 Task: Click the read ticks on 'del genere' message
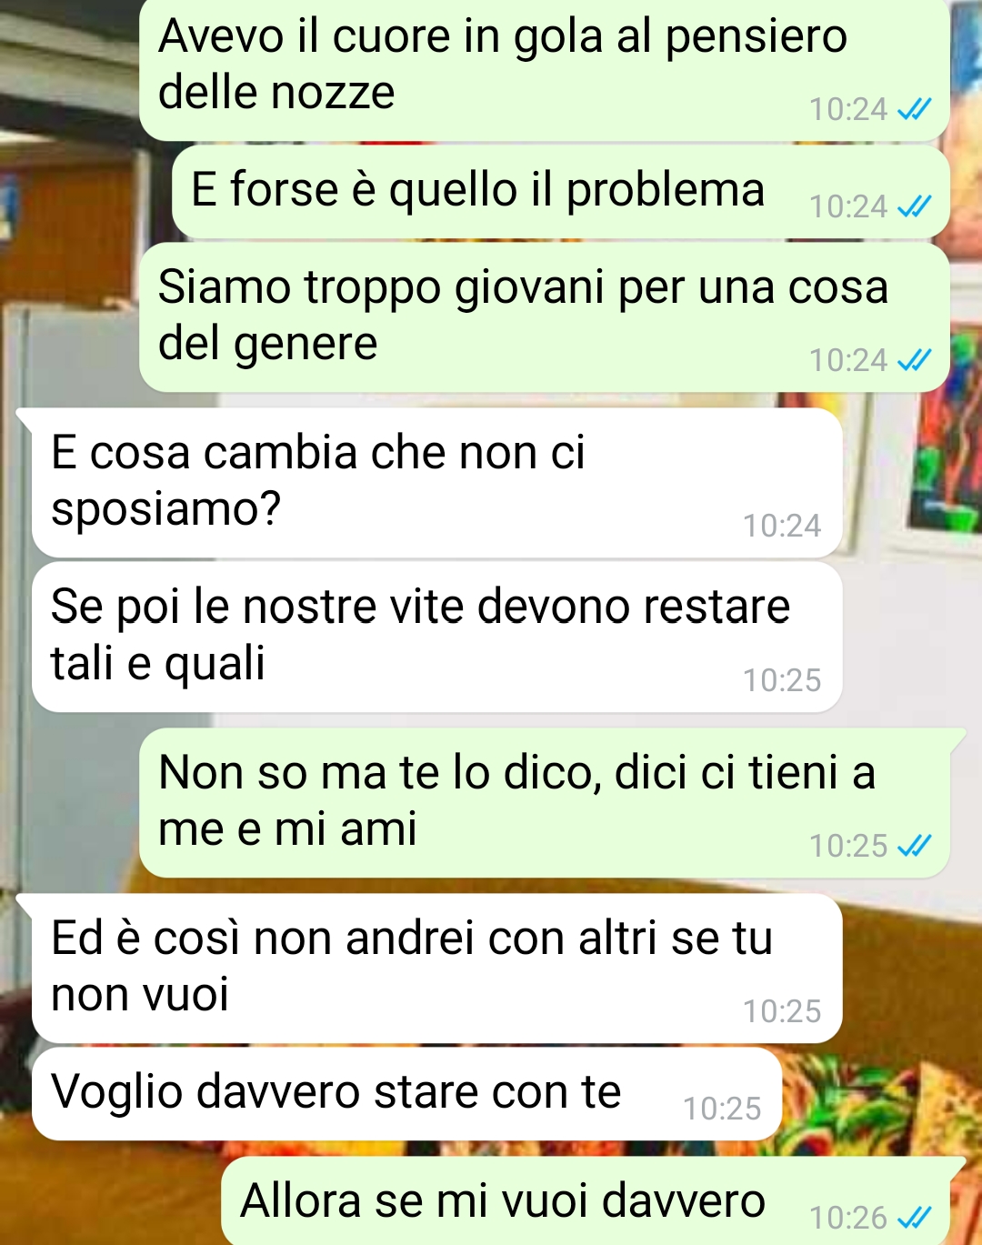(914, 361)
